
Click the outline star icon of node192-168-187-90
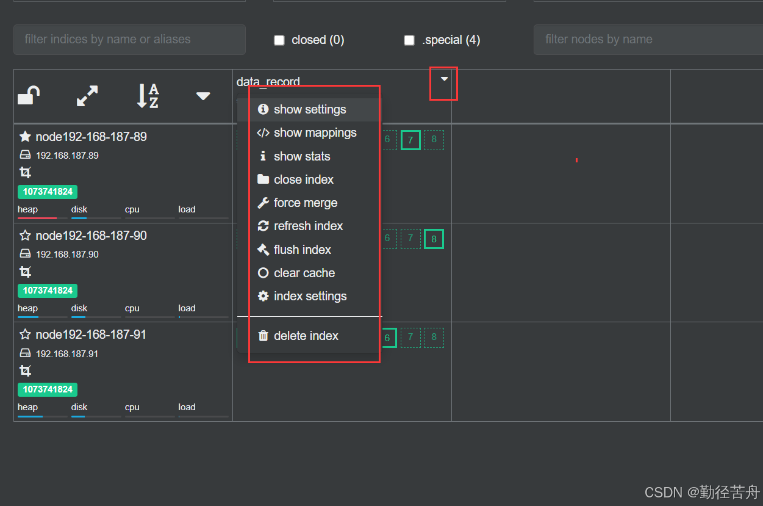[25, 236]
